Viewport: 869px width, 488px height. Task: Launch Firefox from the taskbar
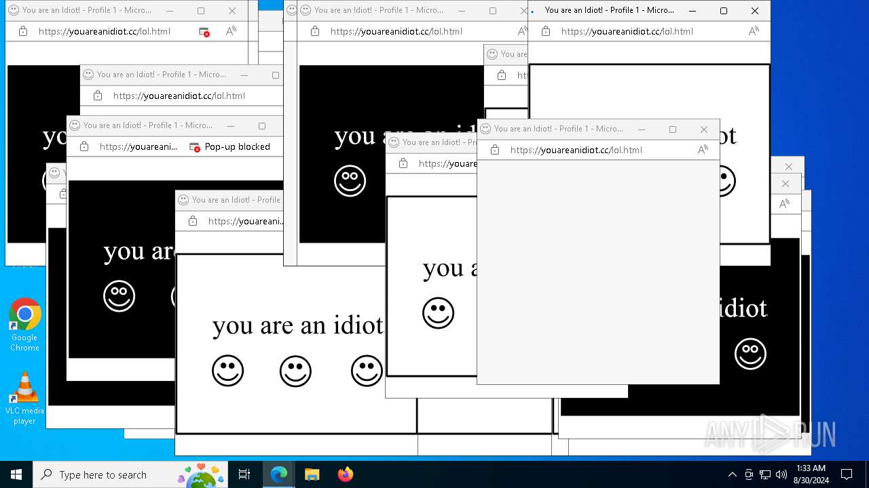tap(345, 474)
